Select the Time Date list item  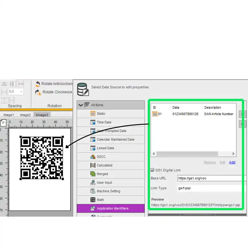[111, 122]
